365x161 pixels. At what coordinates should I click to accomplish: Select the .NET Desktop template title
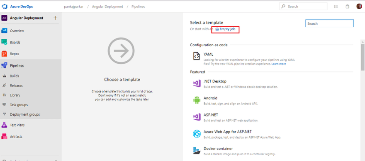pyautogui.click(x=215, y=81)
